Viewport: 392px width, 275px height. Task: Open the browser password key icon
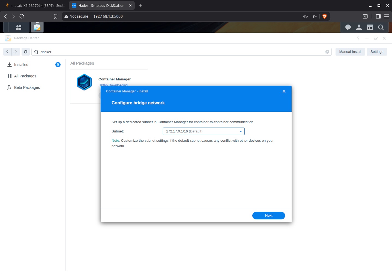click(x=306, y=16)
